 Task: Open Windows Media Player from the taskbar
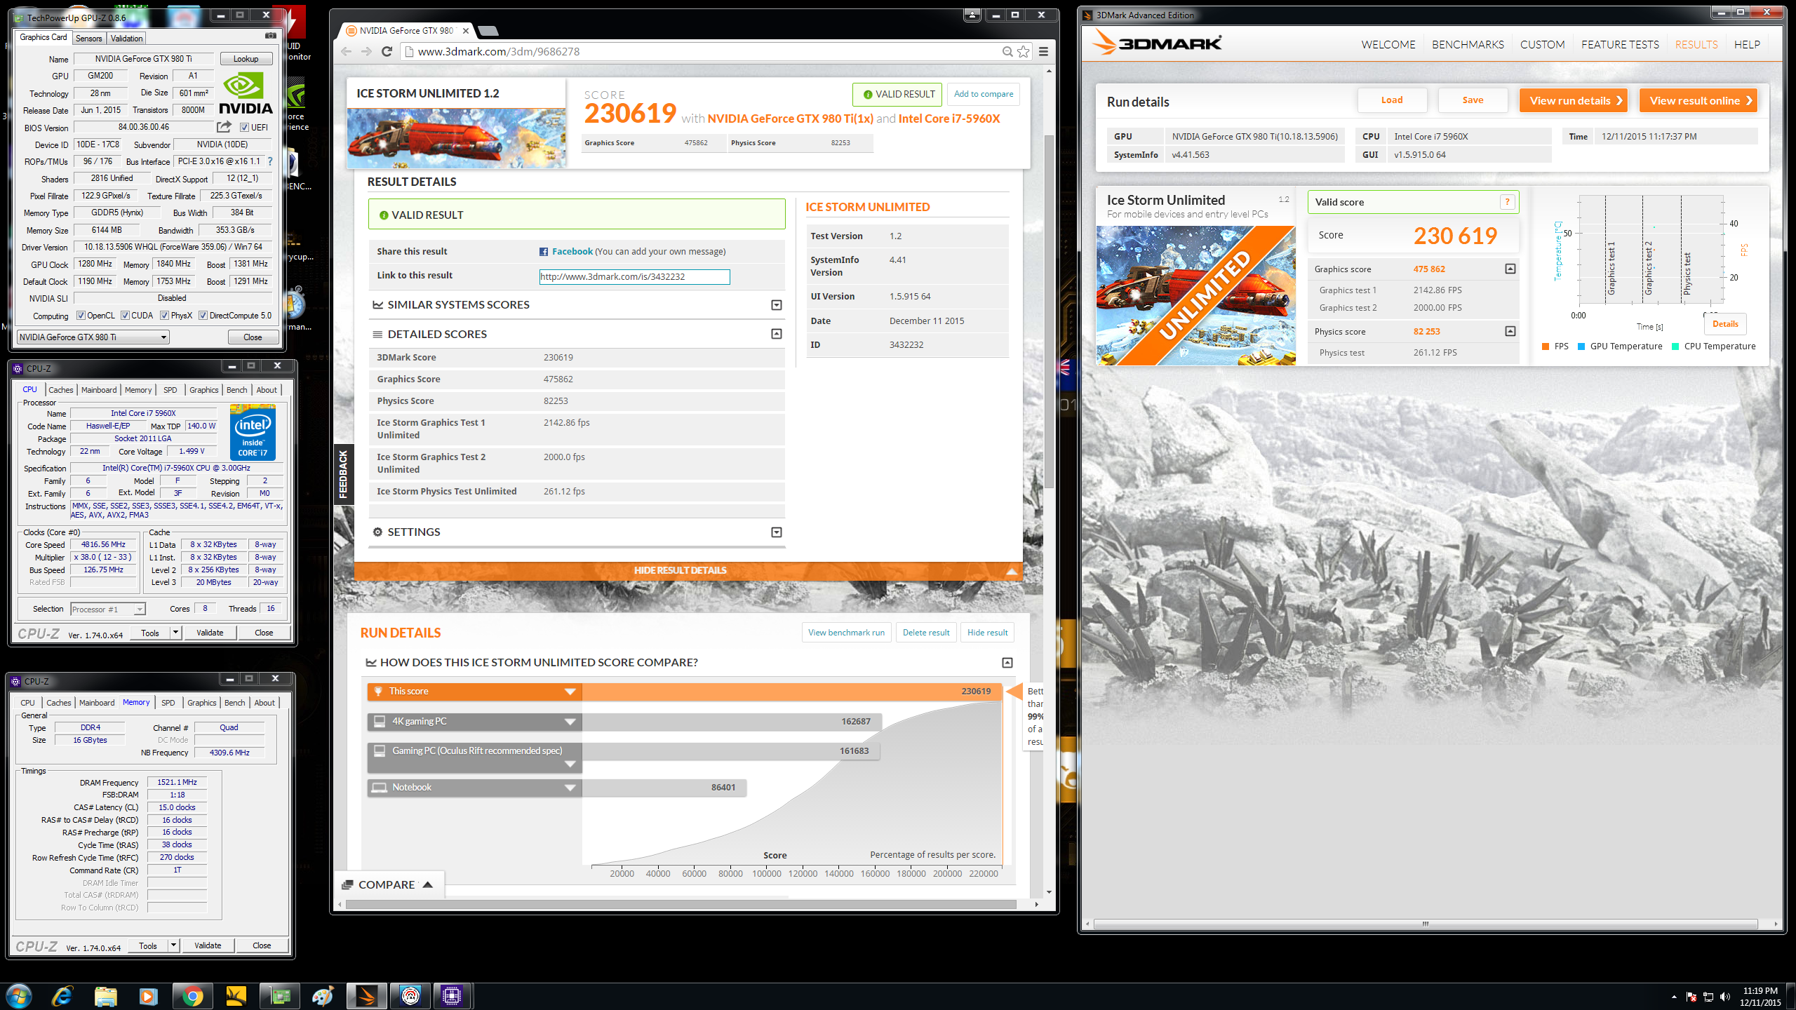pyautogui.click(x=148, y=996)
